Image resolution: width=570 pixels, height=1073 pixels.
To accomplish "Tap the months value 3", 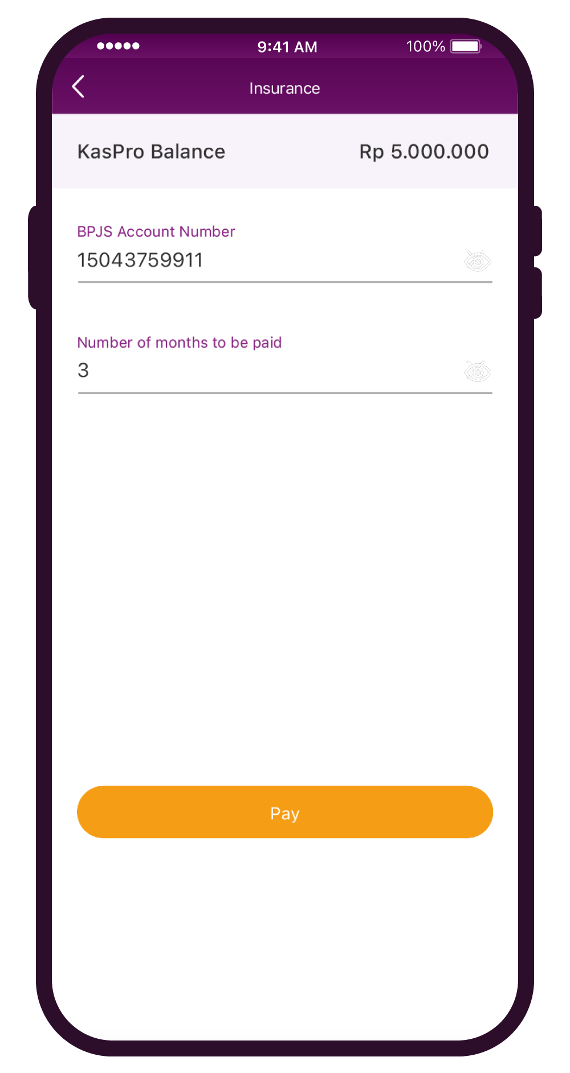I will point(83,371).
